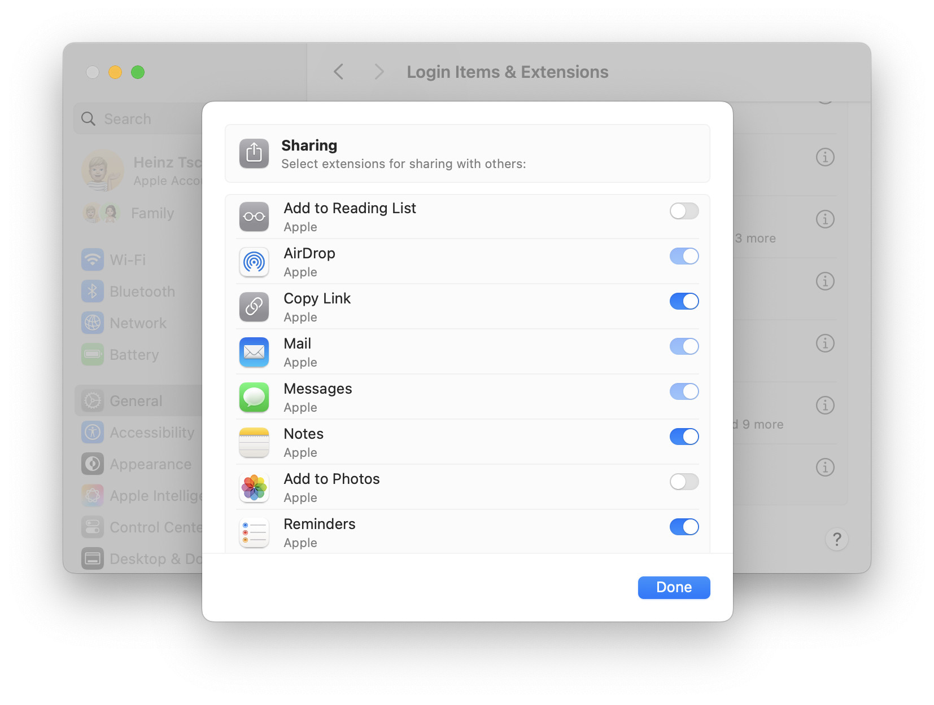934x705 pixels.
Task: Click the 'Messages' label text
Action: [317, 389]
